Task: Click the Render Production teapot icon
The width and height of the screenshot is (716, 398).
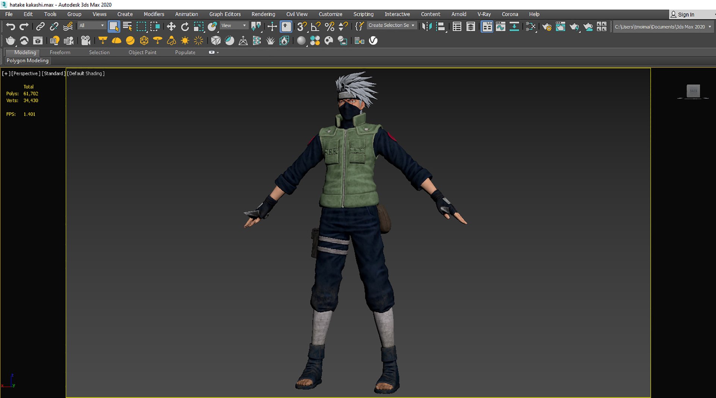Action: [574, 26]
